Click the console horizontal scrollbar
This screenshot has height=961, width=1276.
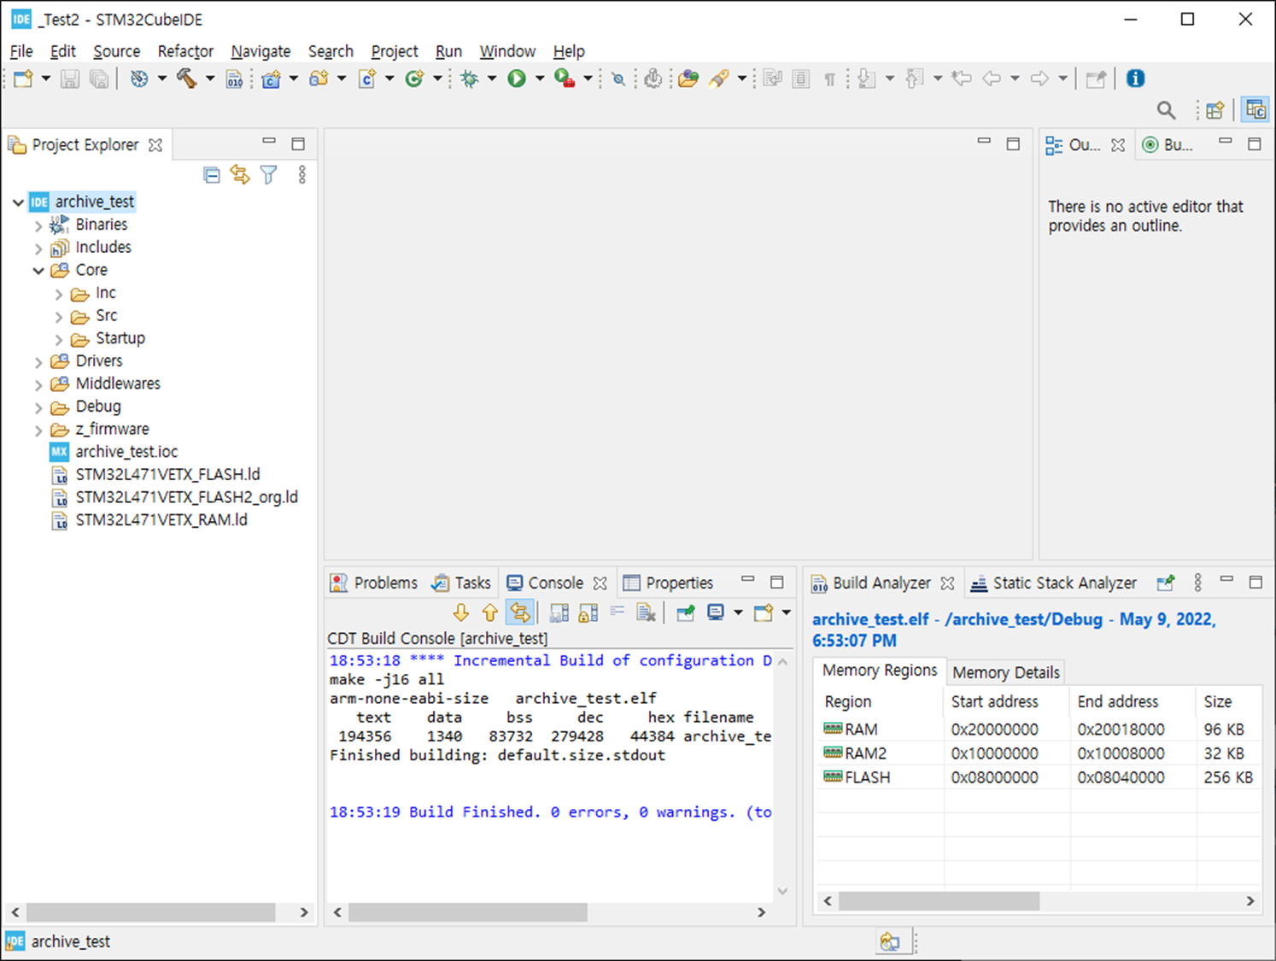click(x=468, y=912)
